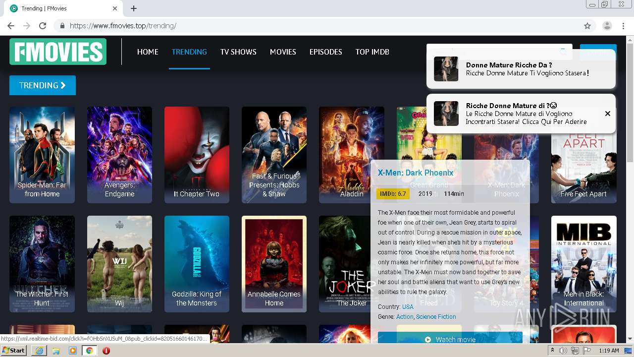Click the Science Fiction genre link
Image resolution: width=634 pixels, height=357 pixels.
click(436, 317)
